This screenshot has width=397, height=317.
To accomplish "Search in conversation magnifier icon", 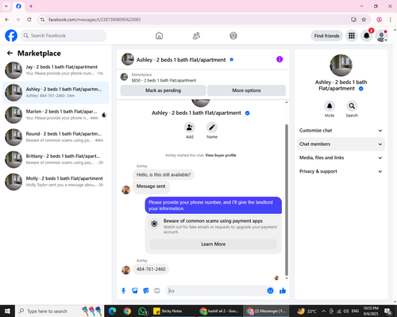I will (352, 106).
